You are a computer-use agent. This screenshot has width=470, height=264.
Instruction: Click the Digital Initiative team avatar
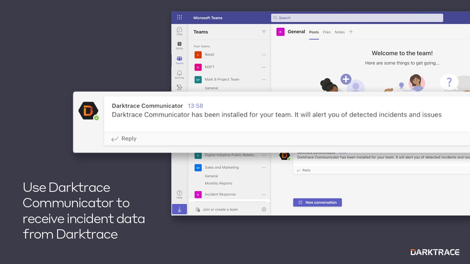pos(198,155)
